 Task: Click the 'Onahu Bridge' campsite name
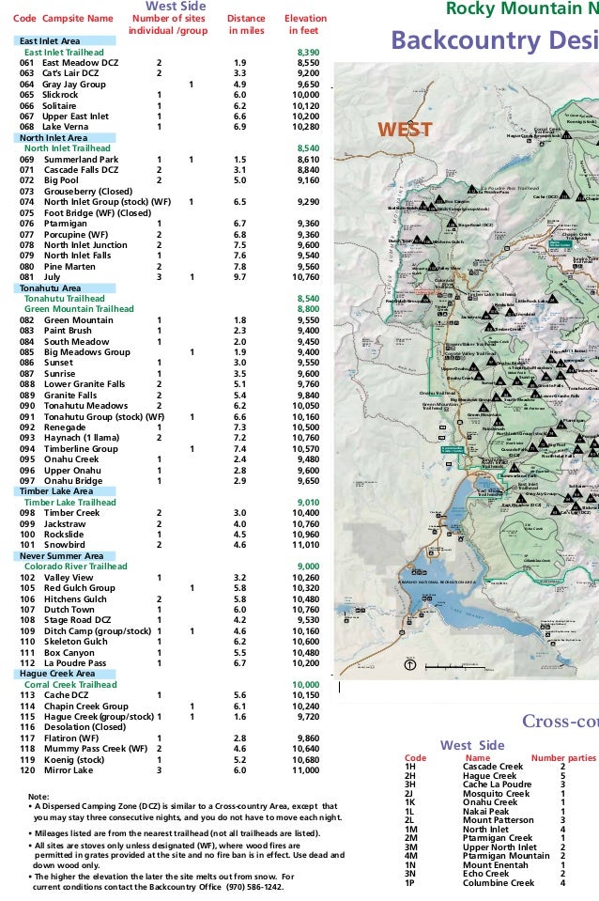[73, 481]
